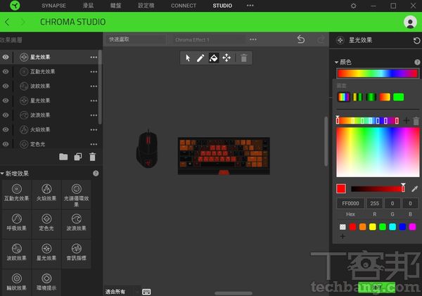The height and width of the screenshot is (296, 422).
Task: Add 定色光 from new effects grid
Action: (46, 223)
